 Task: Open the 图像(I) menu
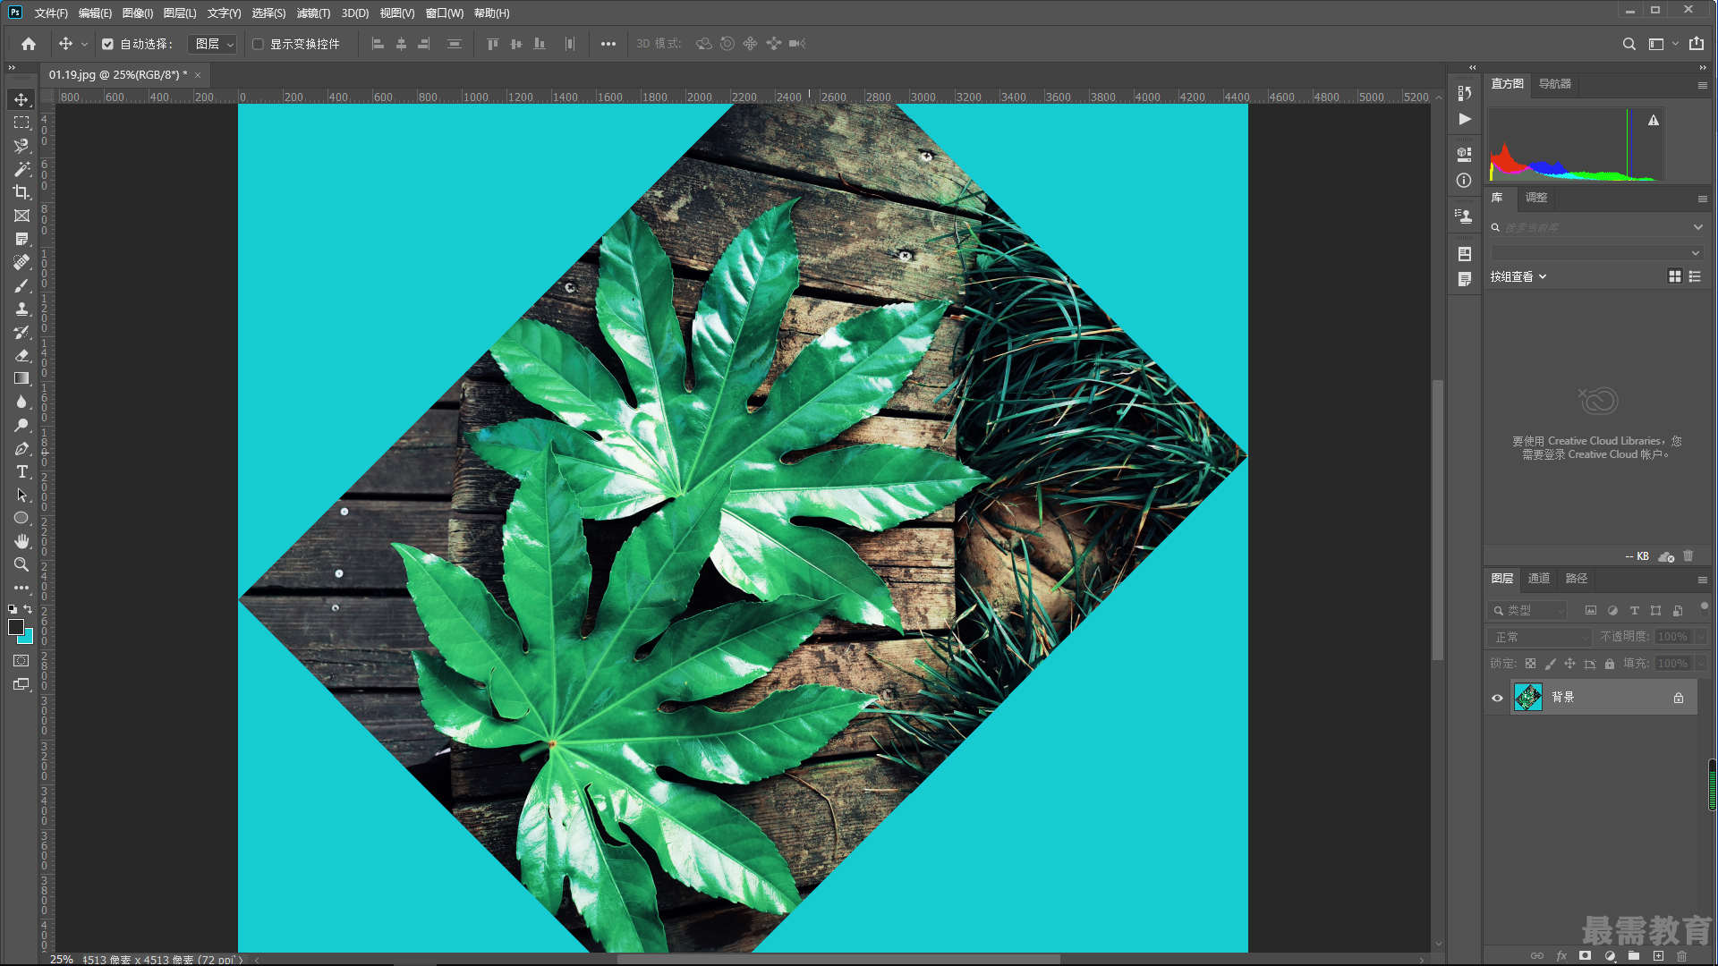pos(138,13)
